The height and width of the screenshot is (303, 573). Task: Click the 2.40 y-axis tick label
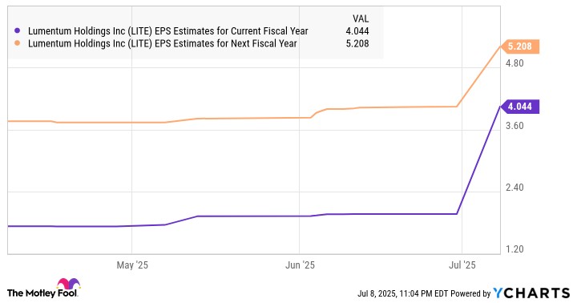coord(514,188)
